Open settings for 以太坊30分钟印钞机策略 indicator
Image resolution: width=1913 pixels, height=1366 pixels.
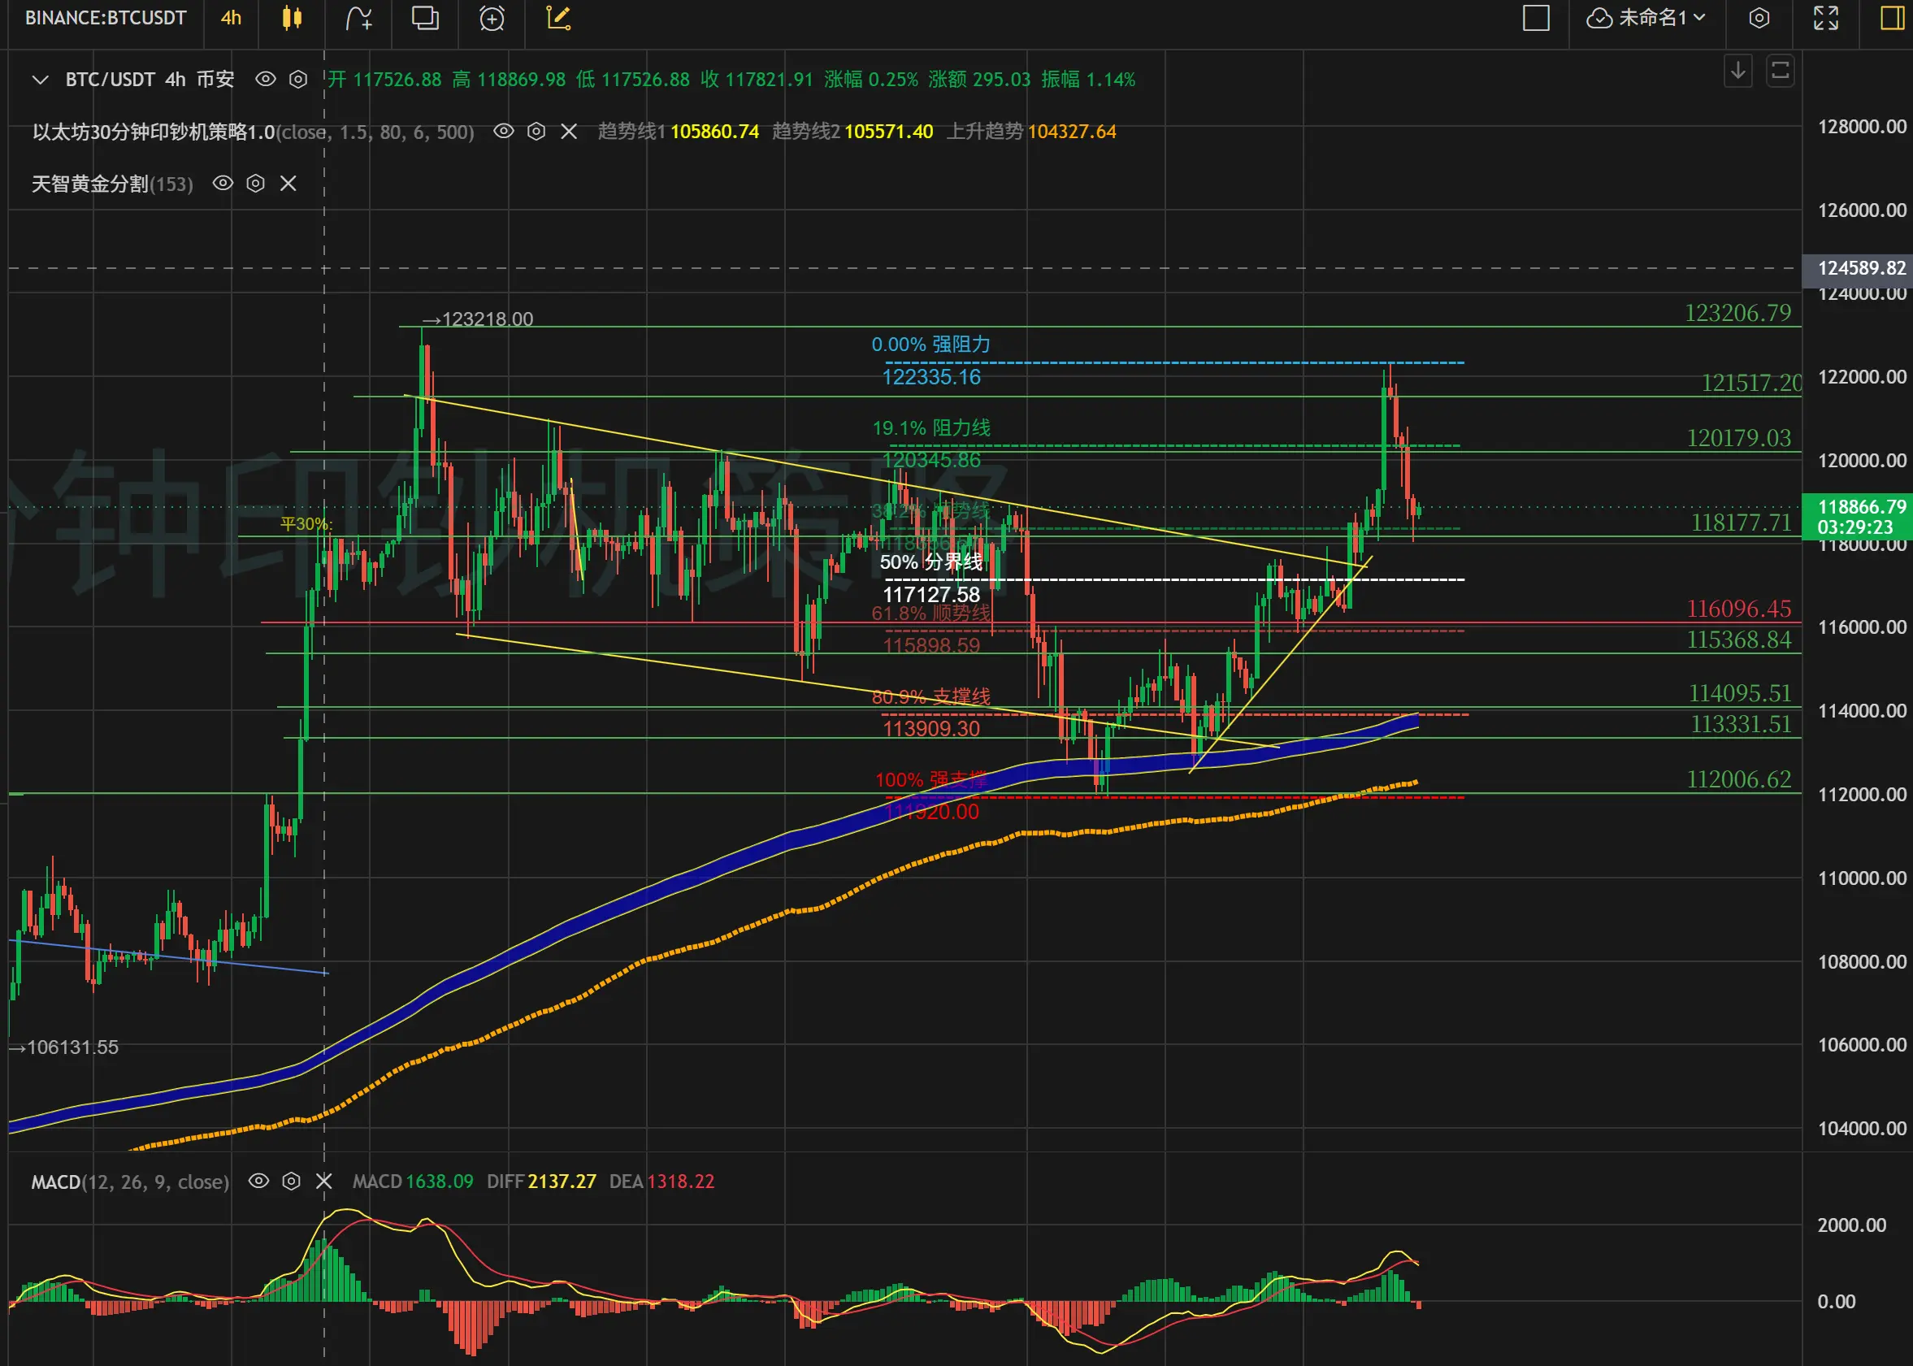coord(536,131)
